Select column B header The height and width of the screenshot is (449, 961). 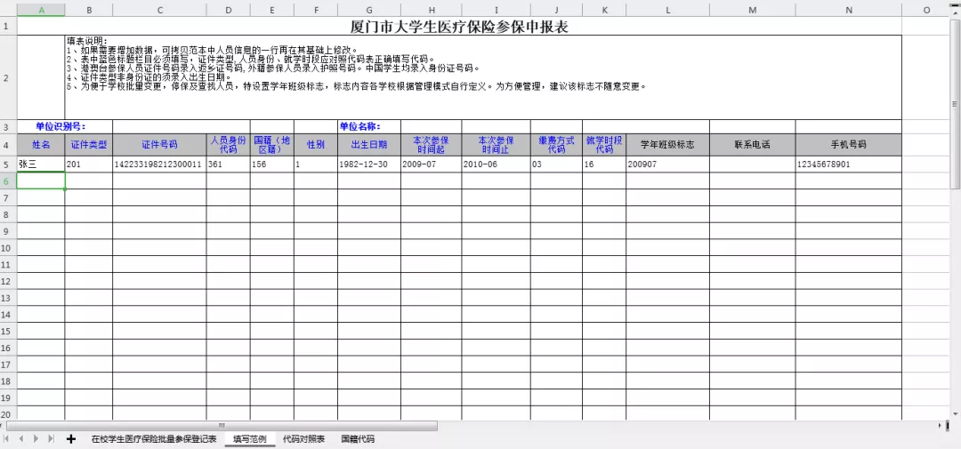[x=89, y=10]
